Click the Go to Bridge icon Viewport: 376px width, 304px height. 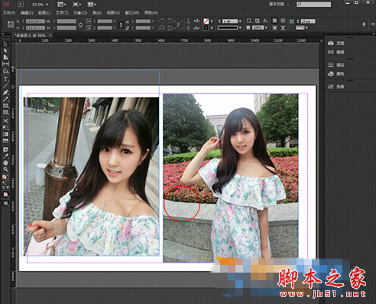tap(21, 4)
